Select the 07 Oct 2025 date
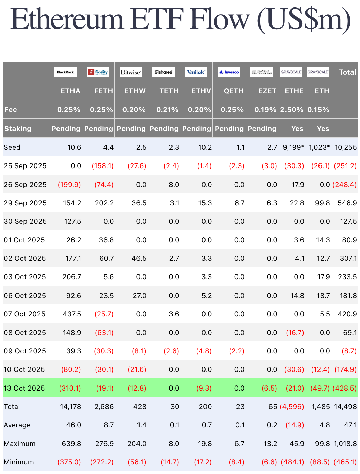 pyautogui.click(x=24, y=314)
